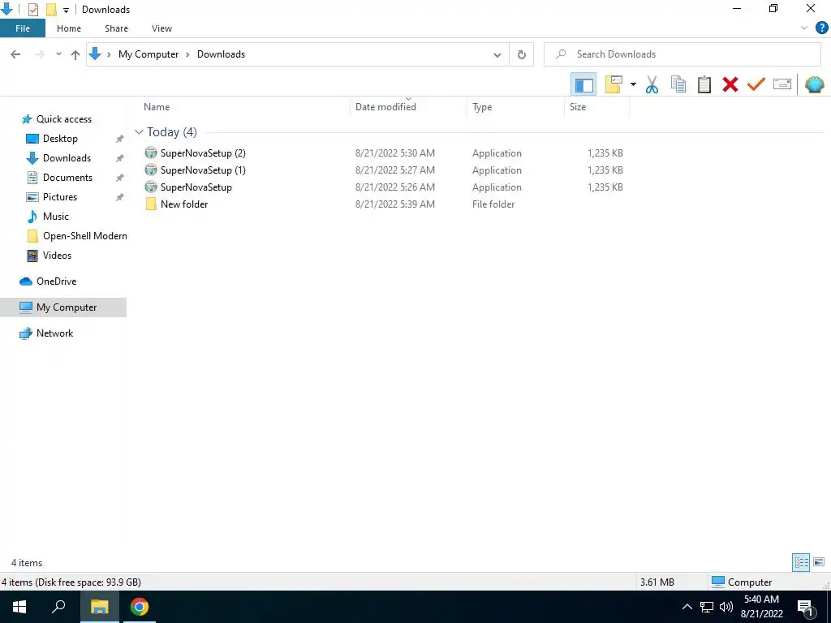The height and width of the screenshot is (623, 831).
Task: Open the notification Action Center icon
Action: [806, 607]
